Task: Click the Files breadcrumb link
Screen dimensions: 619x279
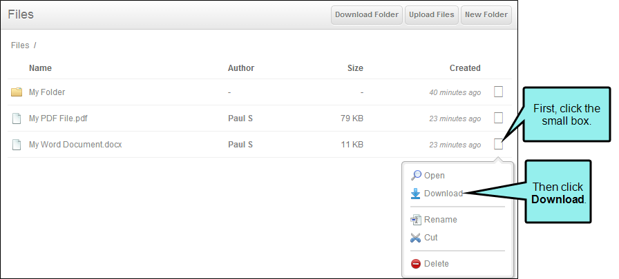Action: [20, 45]
